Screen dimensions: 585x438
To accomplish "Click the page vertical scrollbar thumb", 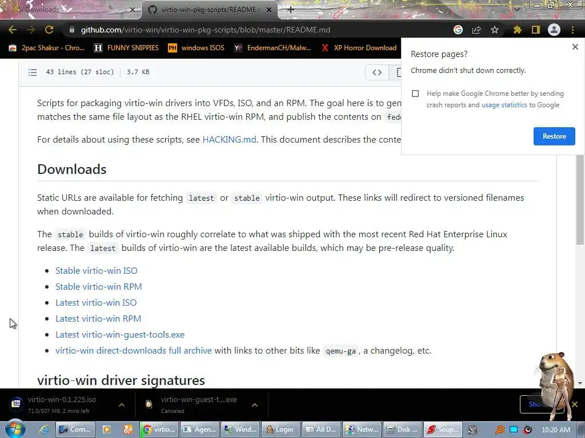I will [x=580, y=200].
